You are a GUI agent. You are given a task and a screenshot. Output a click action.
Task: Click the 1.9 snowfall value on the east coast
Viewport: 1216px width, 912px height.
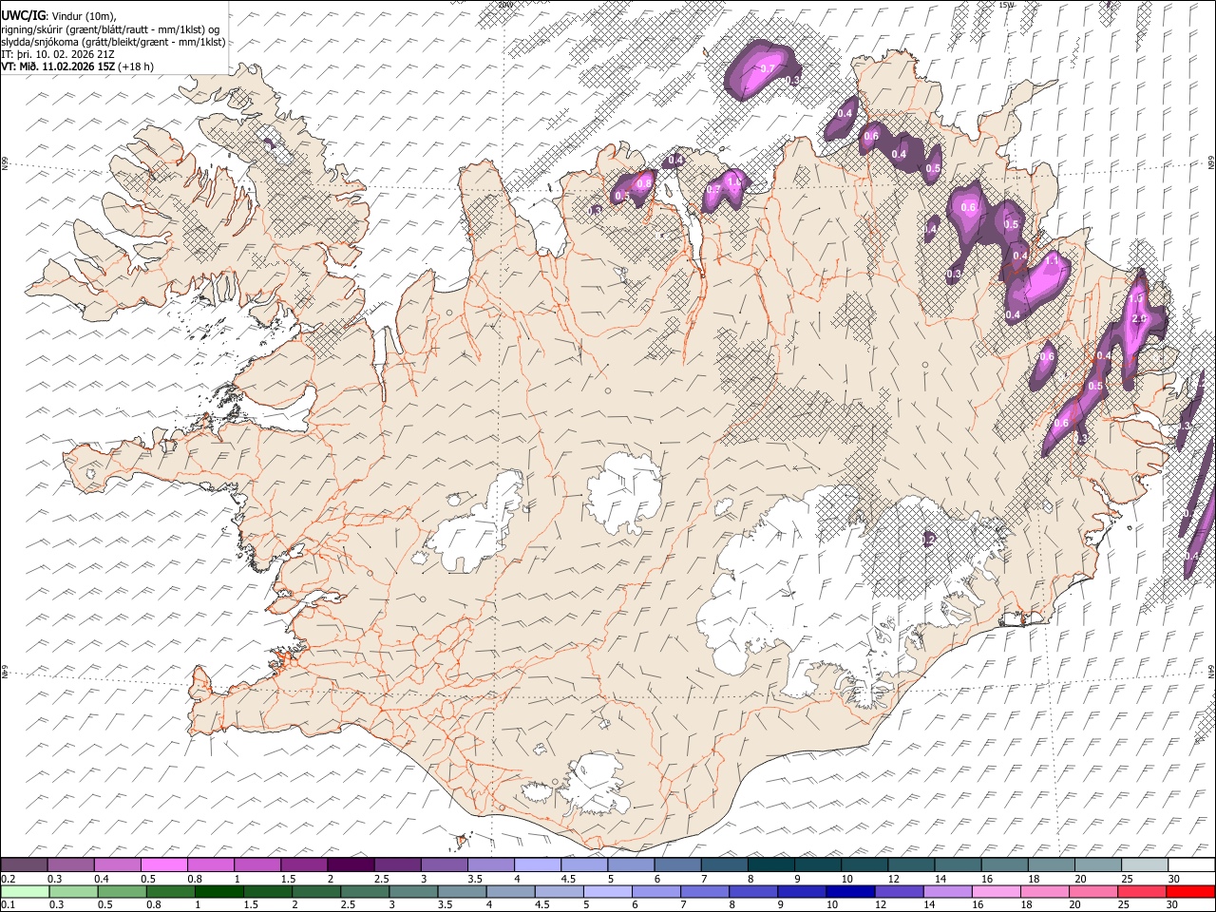pos(1137,298)
